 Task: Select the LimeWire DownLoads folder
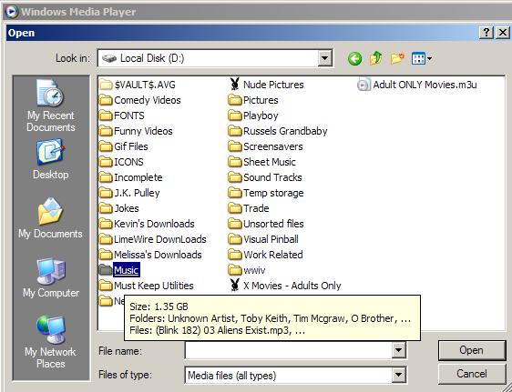(x=152, y=239)
